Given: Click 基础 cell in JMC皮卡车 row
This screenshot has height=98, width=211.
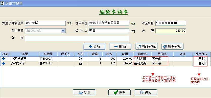Looking at the screenshot, I should (201, 64).
